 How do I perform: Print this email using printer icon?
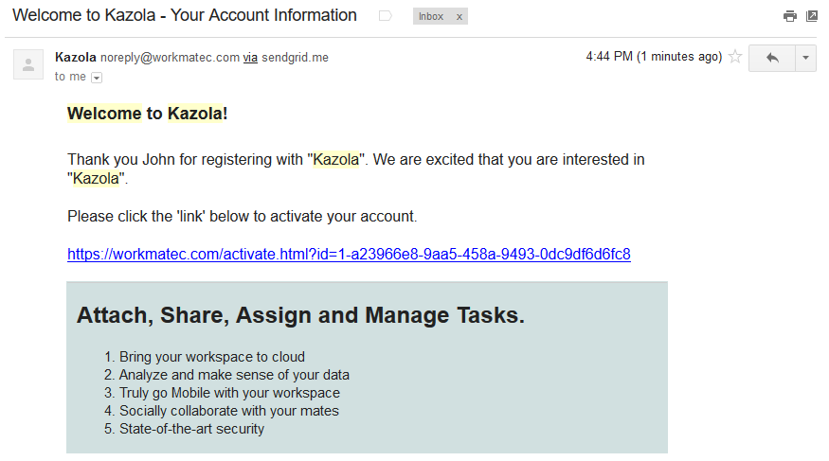pos(790,16)
